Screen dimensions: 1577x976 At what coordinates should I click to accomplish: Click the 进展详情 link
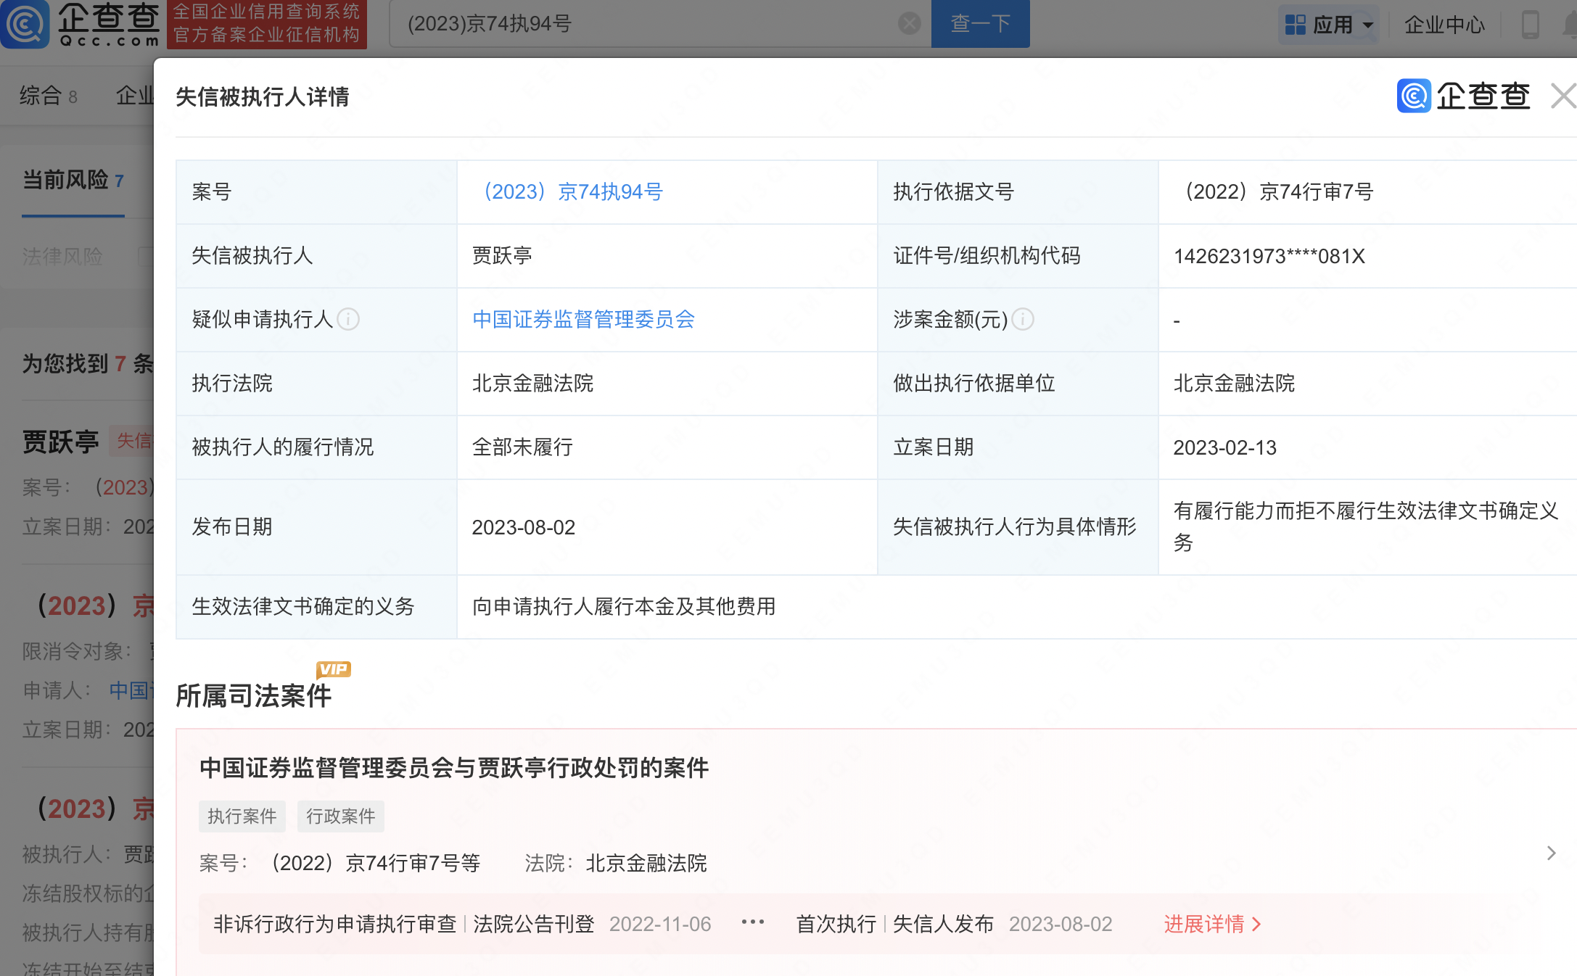(1206, 924)
